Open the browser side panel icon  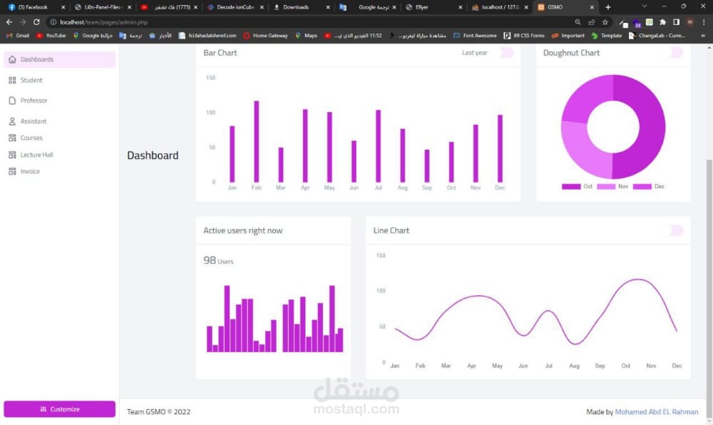tap(676, 22)
